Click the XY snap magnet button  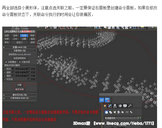tap(107, 100)
